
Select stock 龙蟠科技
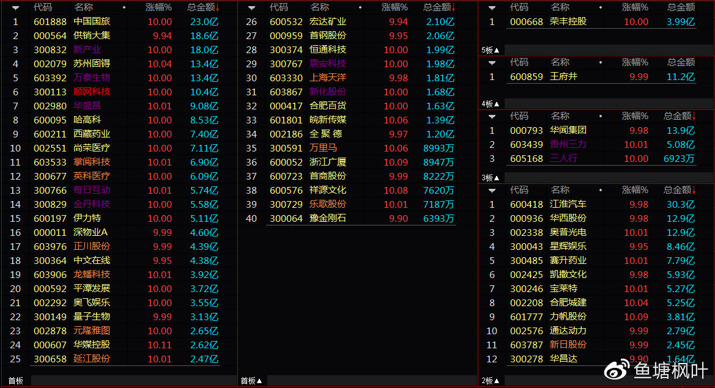[x=92, y=275]
